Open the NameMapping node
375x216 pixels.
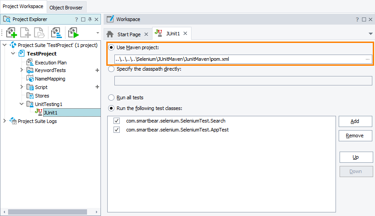(50, 79)
